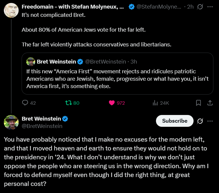The height and width of the screenshot is (193, 219).
Task: Open Bret Weinstein's large profile avatar
Action: click(x=11, y=122)
